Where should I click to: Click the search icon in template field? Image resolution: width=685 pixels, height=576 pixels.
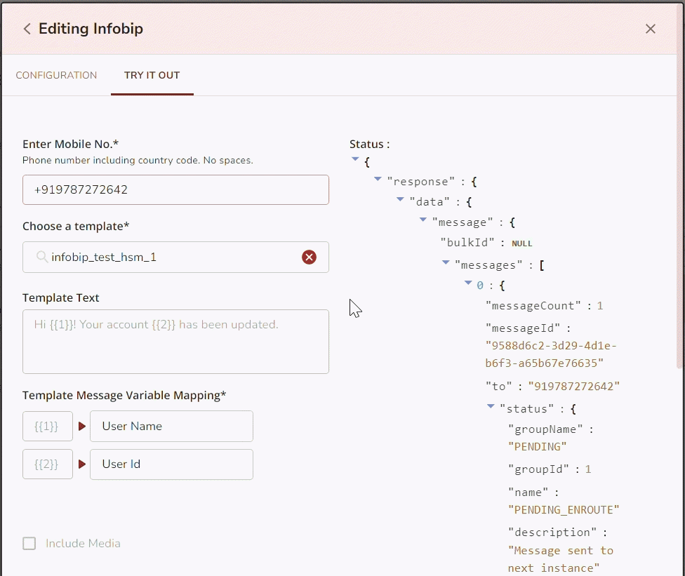point(42,257)
